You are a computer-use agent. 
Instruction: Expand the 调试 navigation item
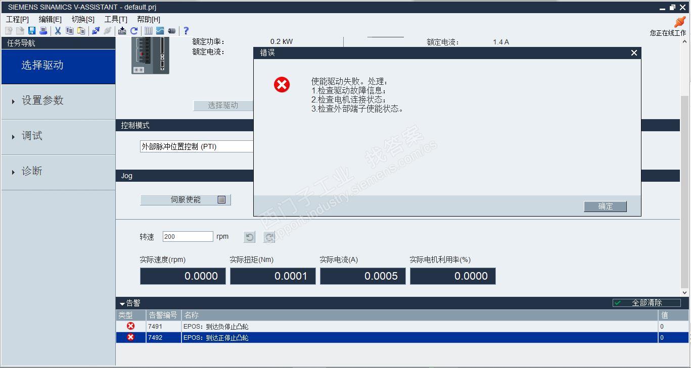tap(59, 137)
